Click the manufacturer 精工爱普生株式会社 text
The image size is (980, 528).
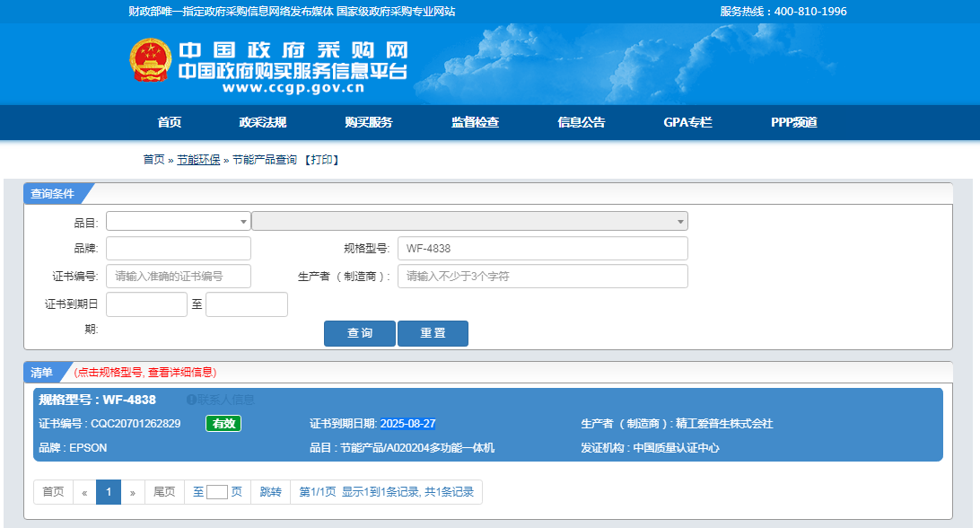[724, 424]
